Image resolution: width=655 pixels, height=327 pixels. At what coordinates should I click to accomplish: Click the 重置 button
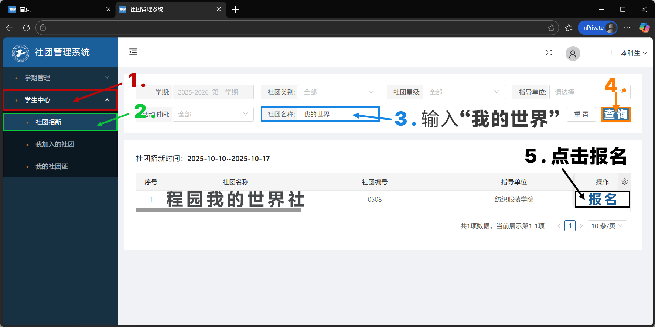[581, 115]
